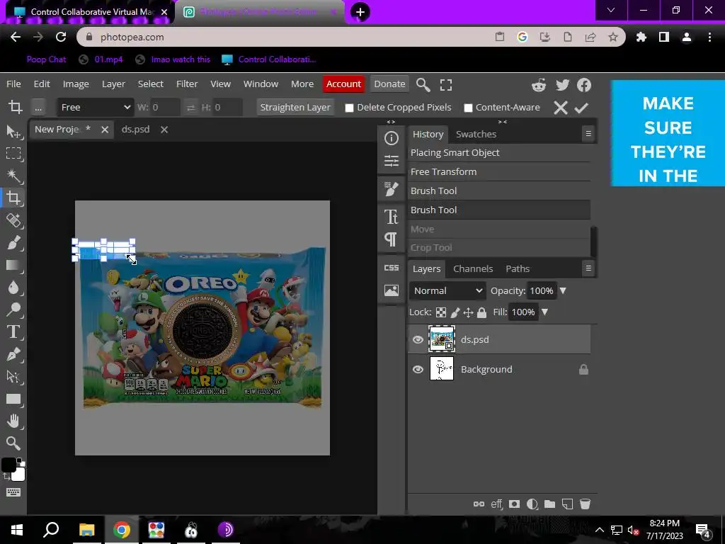Create a new folder group

[549, 504]
